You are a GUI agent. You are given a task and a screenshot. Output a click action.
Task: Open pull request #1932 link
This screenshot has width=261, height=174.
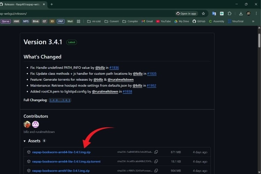tap(151, 86)
